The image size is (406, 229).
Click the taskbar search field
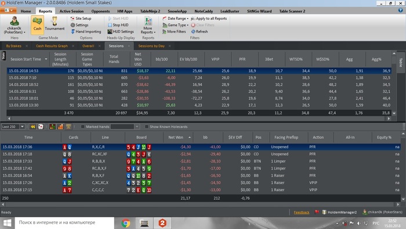(x=64, y=223)
